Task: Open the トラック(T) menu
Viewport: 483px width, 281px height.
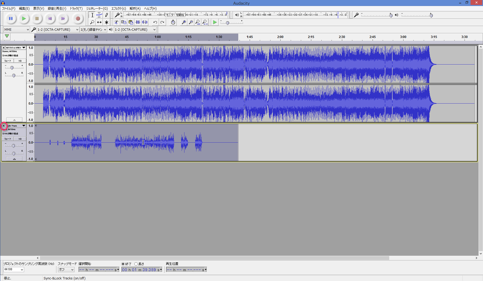Action: pyautogui.click(x=76, y=9)
